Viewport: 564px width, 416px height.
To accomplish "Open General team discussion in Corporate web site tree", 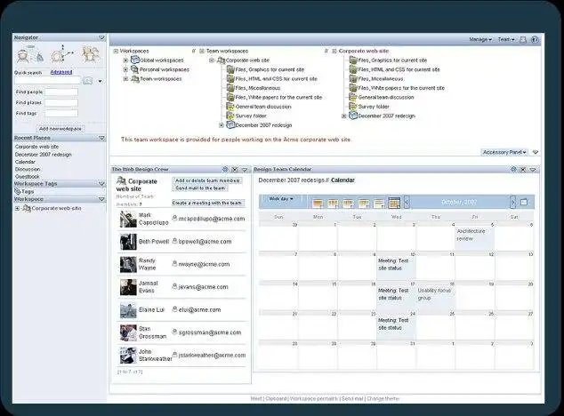I will [386, 97].
